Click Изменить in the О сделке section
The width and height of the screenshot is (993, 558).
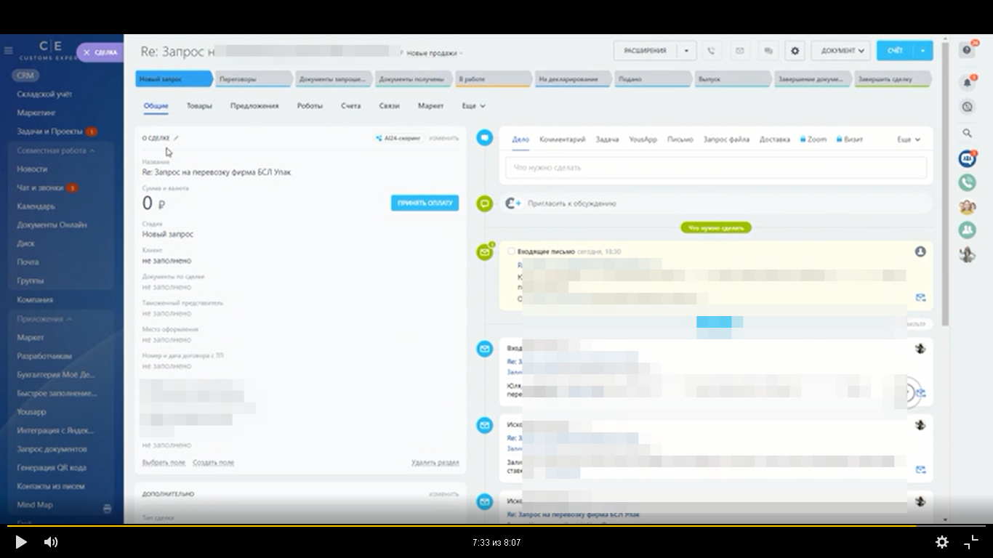(443, 138)
